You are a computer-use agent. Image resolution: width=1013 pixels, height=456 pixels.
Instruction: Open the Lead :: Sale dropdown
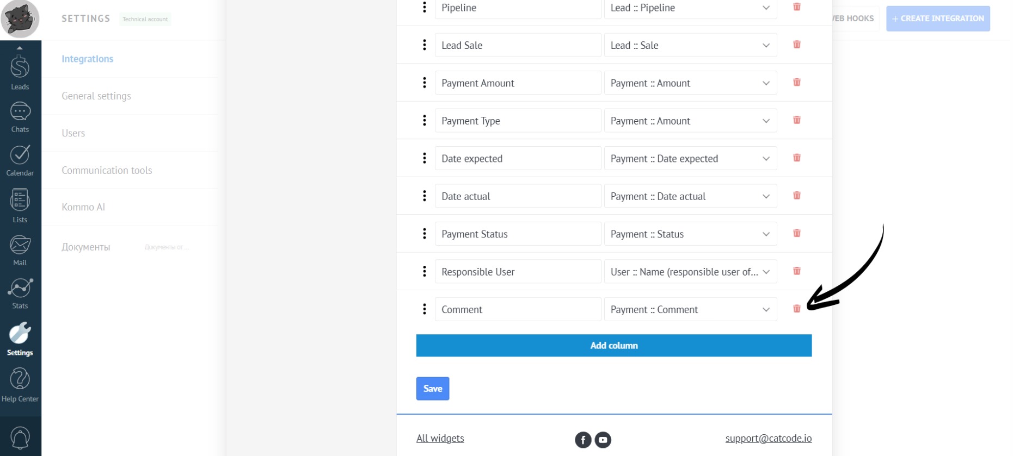(x=690, y=45)
